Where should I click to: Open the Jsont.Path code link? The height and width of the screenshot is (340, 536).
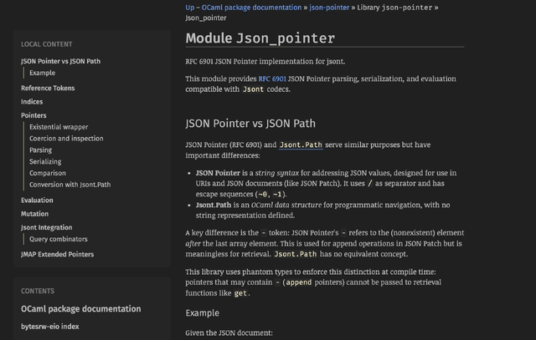pyautogui.click(x=301, y=145)
